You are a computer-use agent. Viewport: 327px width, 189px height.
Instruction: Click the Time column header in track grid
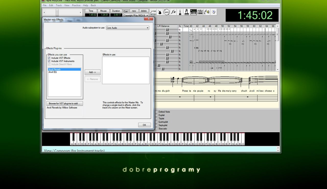[x=186, y=26]
